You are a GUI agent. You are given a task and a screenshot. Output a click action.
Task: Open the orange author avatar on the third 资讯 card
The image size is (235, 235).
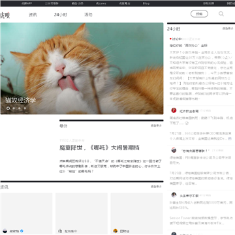coord(116,231)
